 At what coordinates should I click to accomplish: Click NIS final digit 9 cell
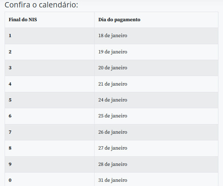(x=50, y=164)
